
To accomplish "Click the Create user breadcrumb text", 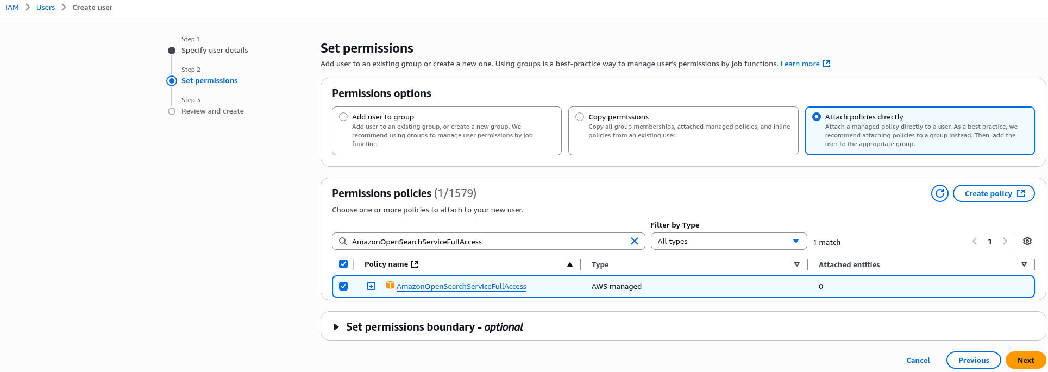I will (92, 8).
